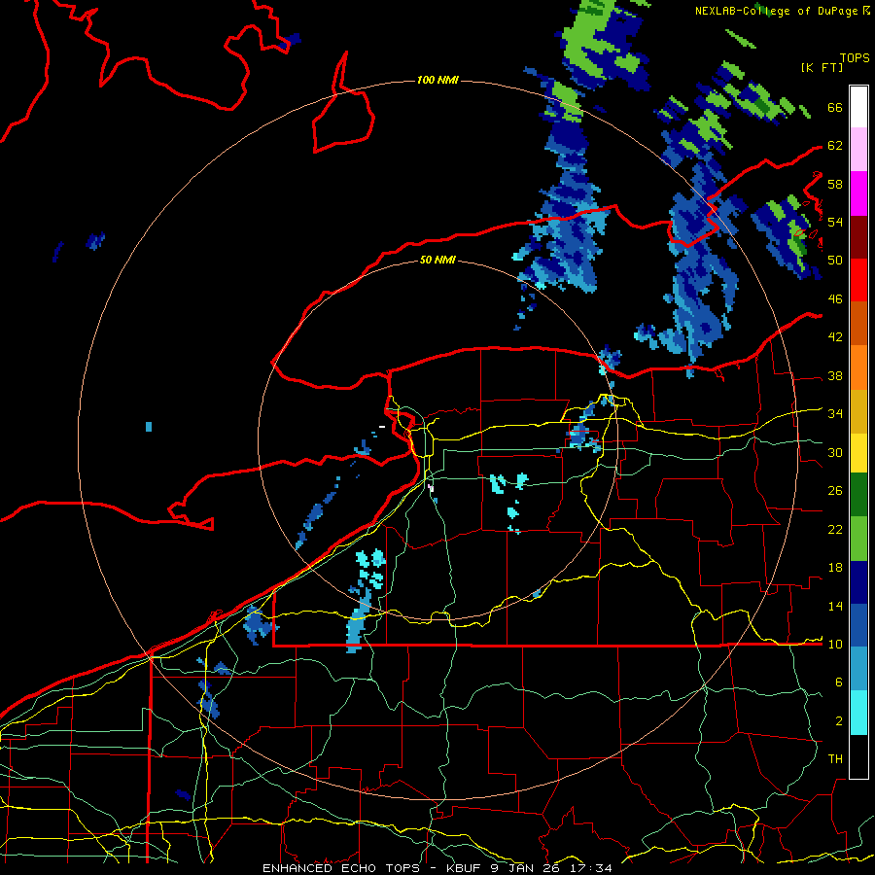Pick the dark orange legend band
875x875 pixels.
point(858,323)
